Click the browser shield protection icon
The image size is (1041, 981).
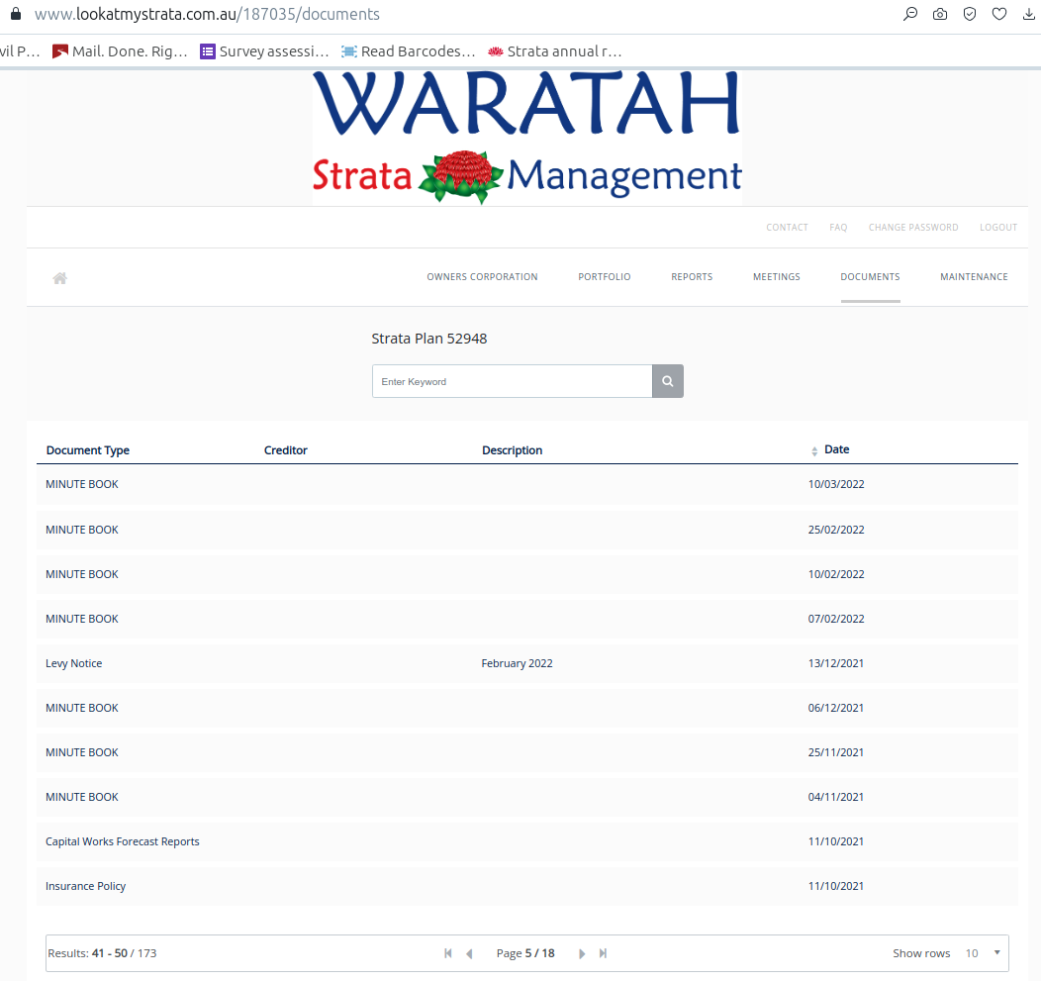[970, 14]
